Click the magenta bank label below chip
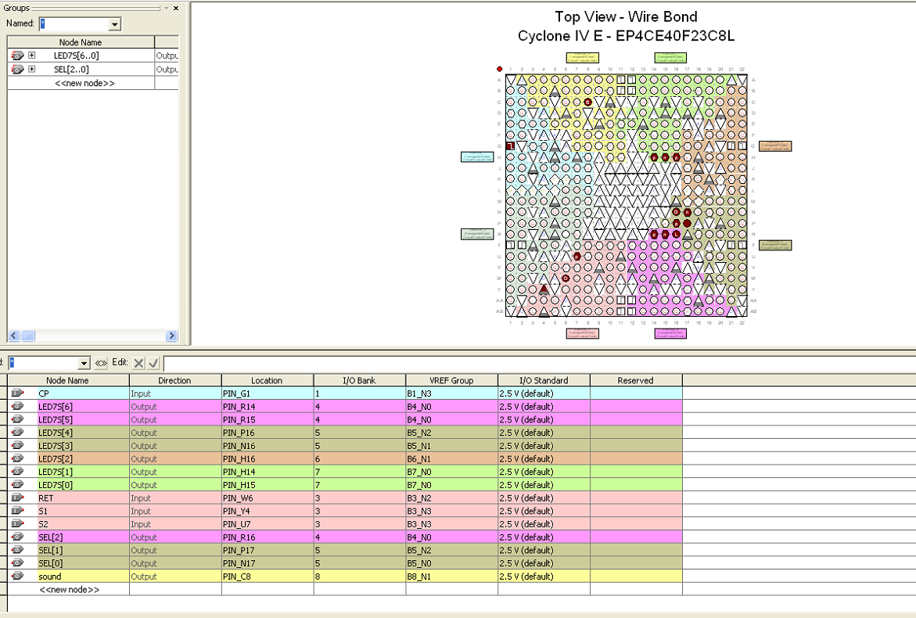Image resolution: width=916 pixels, height=618 pixels. point(670,333)
